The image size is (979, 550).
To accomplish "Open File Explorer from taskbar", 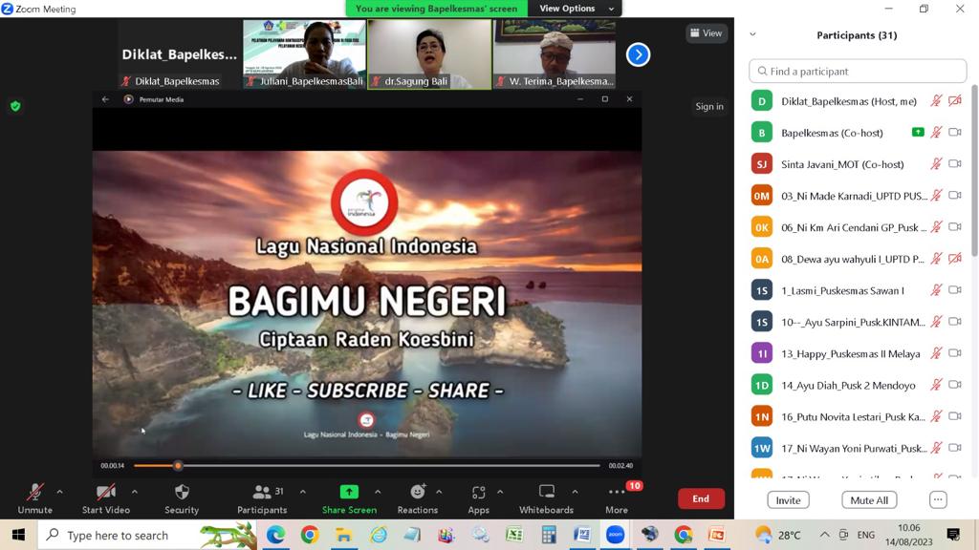I will [343, 535].
